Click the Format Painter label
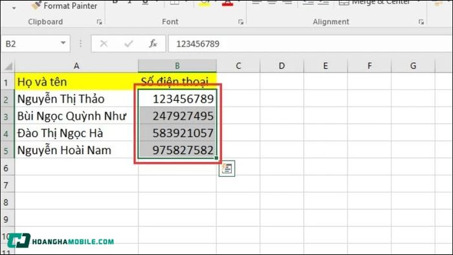453x255 pixels. 70,6
